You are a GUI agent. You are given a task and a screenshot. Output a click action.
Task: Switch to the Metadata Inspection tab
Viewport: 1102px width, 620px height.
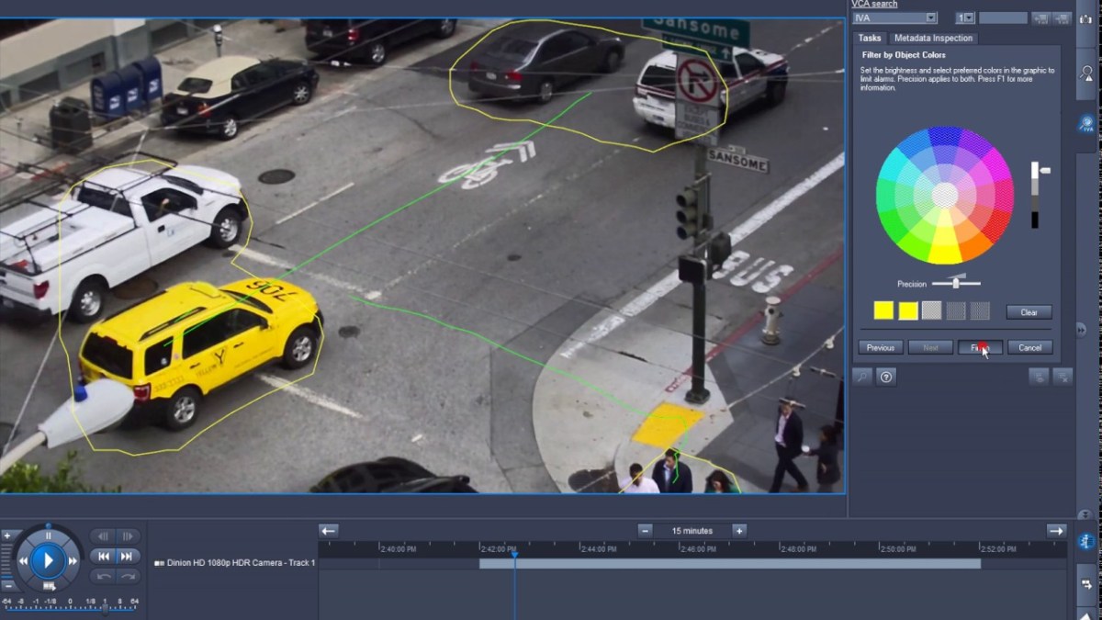[x=934, y=38]
